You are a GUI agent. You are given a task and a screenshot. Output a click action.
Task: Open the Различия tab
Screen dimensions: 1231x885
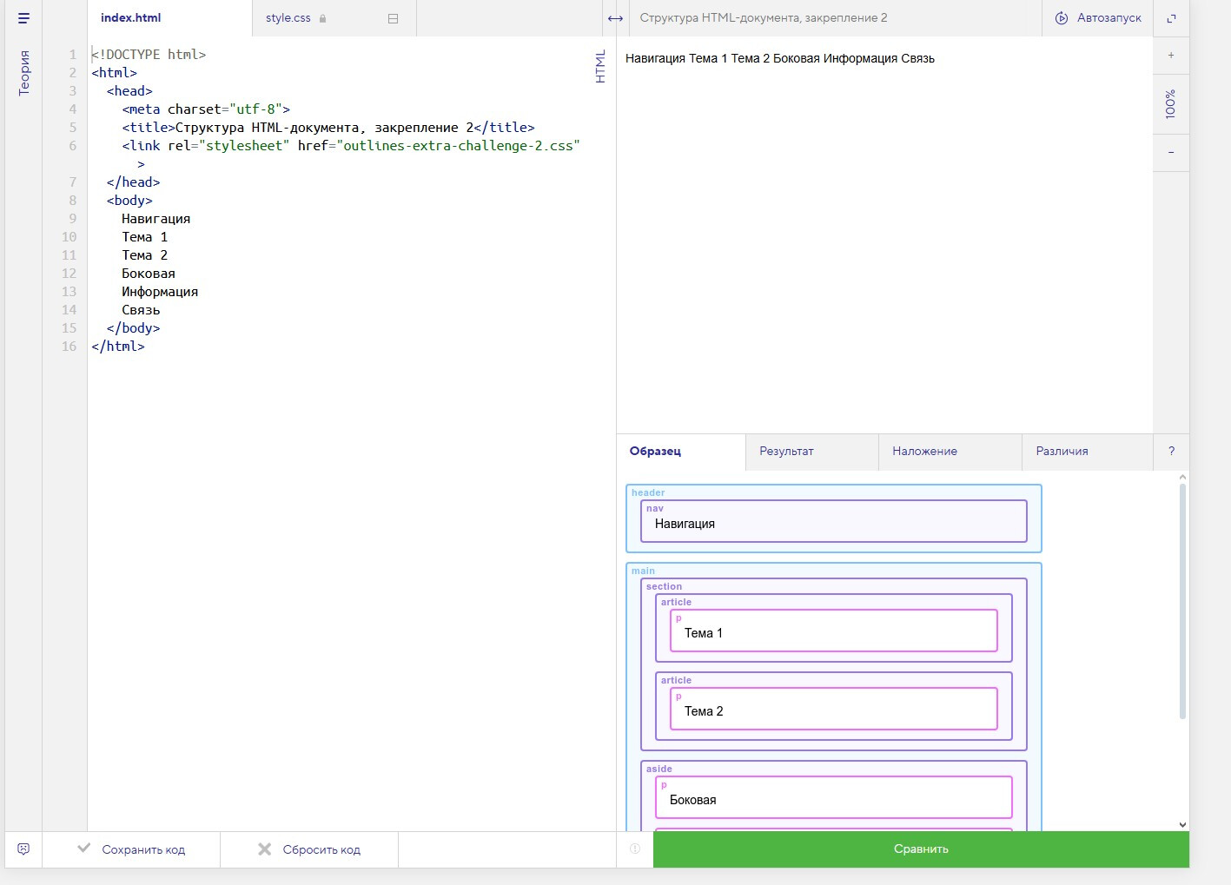1062,452
